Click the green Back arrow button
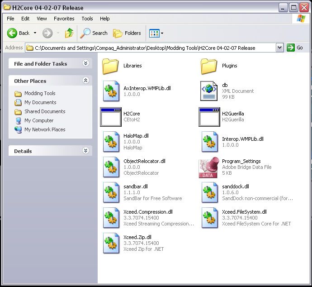 (x=12, y=33)
